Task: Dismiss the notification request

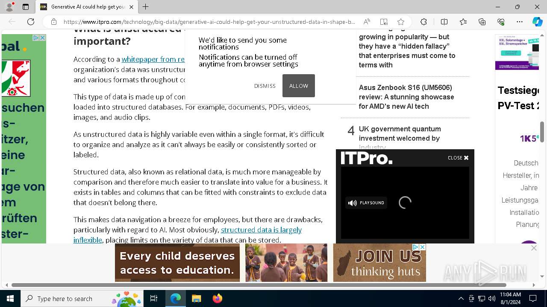Action: click(x=265, y=86)
